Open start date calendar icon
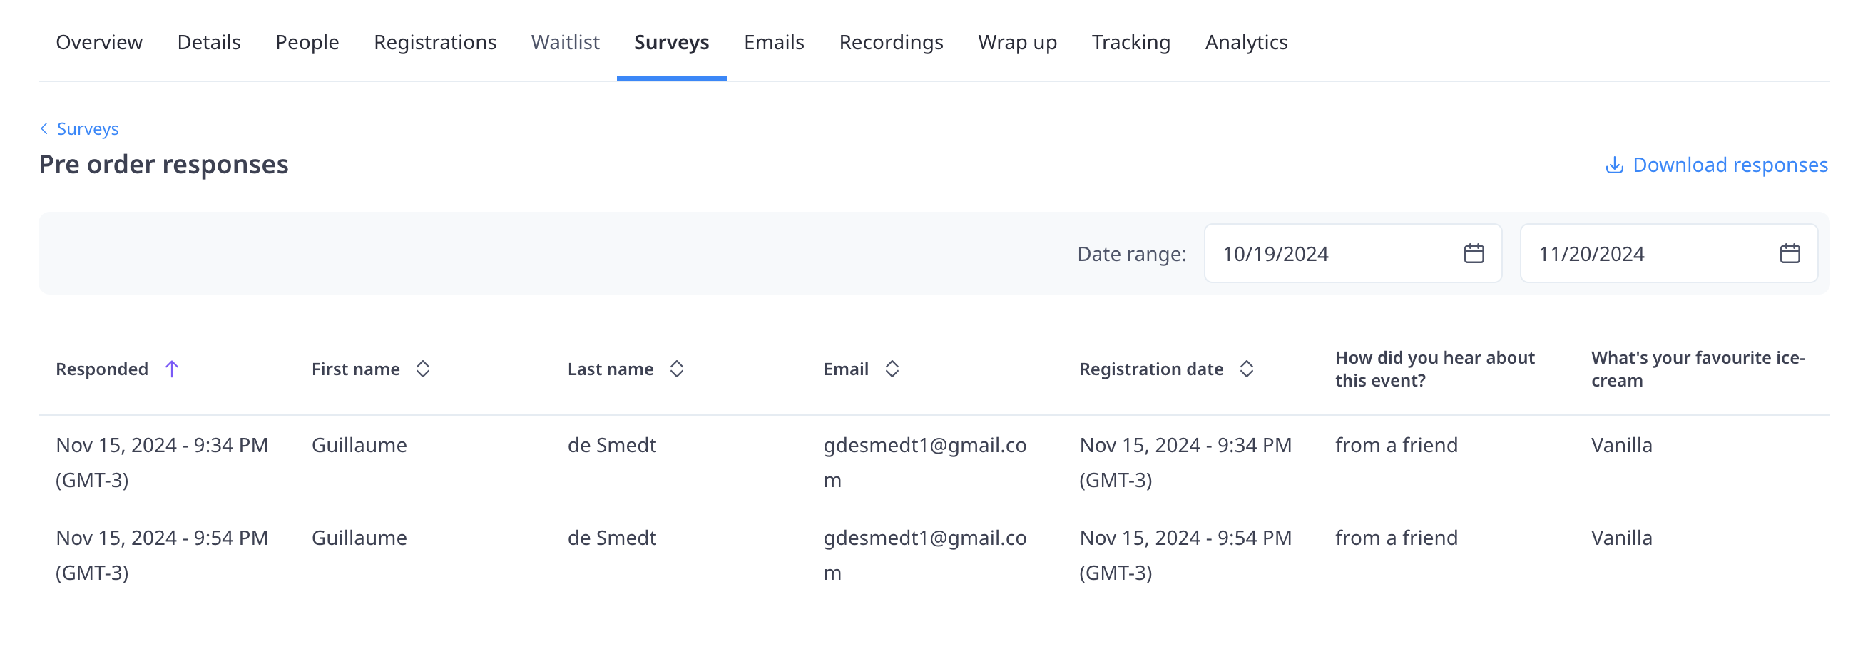Image resolution: width=1863 pixels, height=659 pixels. click(x=1473, y=254)
